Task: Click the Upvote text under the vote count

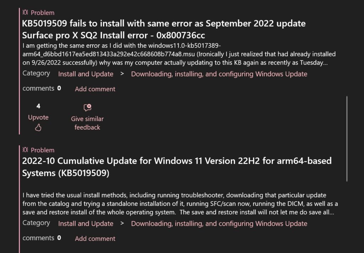Action: click(x=38, y=117)
